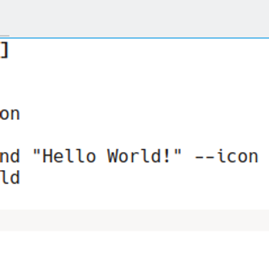Click the closing square bracket character
Image resolution: width=269 pixels, height=269 pixels.
pyautogui.click(x=4, y=50)
